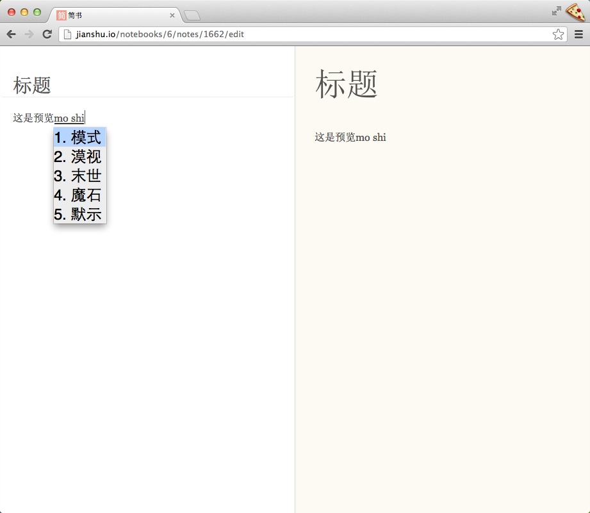
Task: Click the forward navigation arrow
Action: click(x=29, y=35)
